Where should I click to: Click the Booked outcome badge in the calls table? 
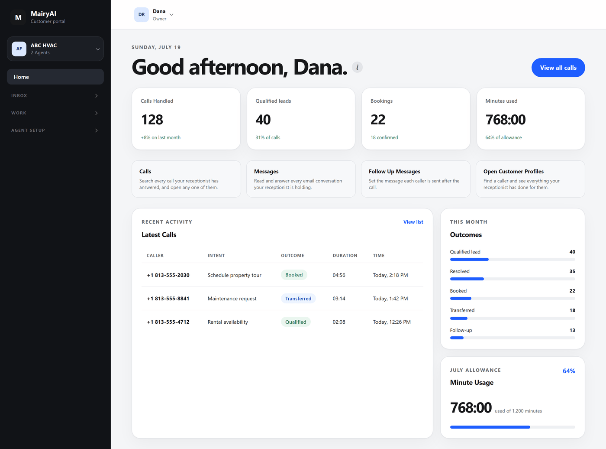(x=294, y=275)
